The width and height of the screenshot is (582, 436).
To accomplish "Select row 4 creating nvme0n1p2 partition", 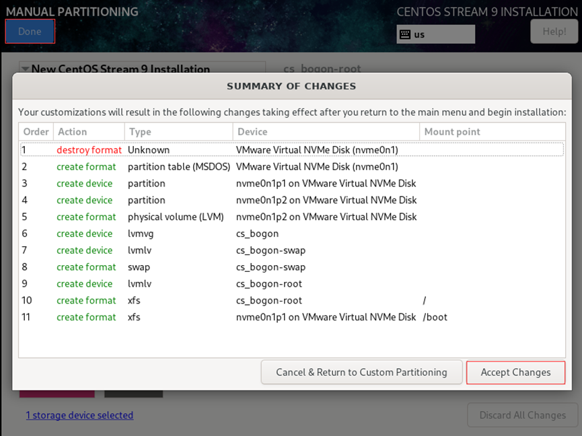I will [x=292, y=200].
